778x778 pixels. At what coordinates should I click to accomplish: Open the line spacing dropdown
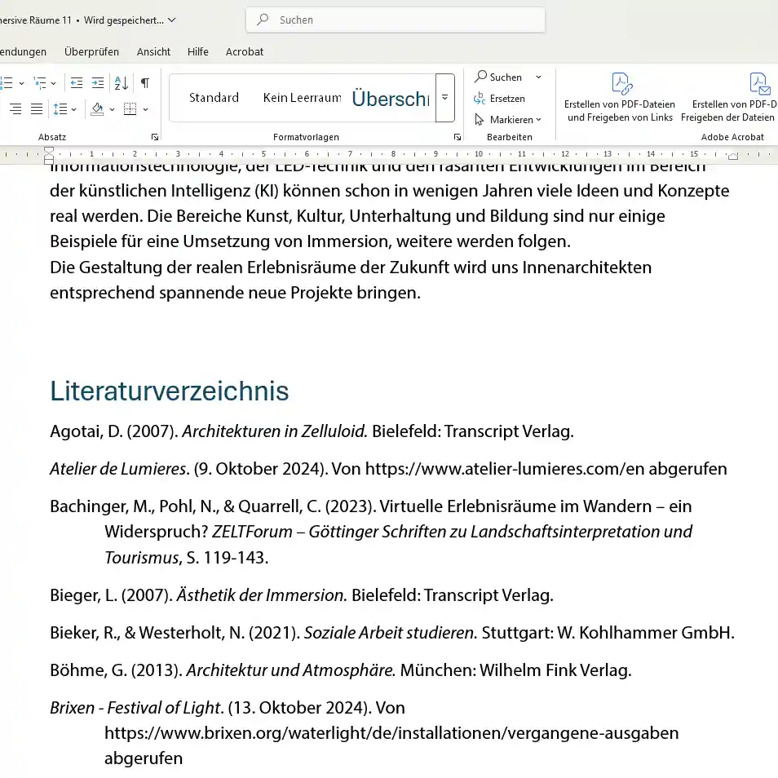[x=64, y=109]
